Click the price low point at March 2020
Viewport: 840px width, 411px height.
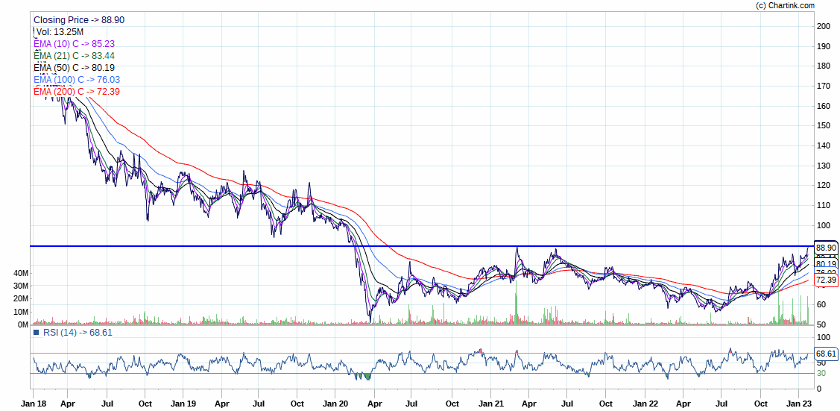pyautogui.click(x=370, y=321)
